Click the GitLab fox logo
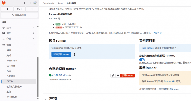Screen dimensions: 191x101 click(4, 3)
